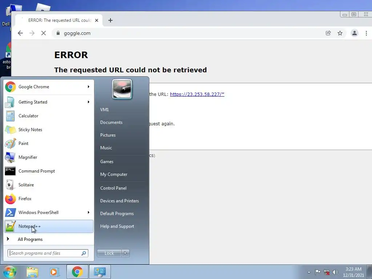Open Windows Media Player from taskbar

coord(54,272)
